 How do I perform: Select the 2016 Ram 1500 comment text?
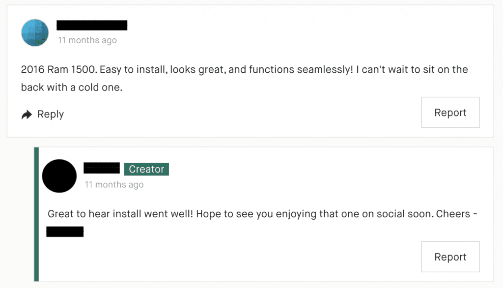click(x=244, y=78)
